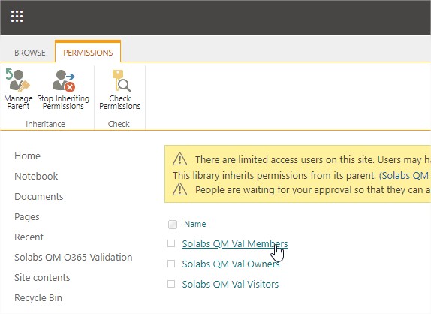Click the Check Permissions key icon
Image resolution: width=431 pixels, height=314 pixels.
click(x=121, y=80)
